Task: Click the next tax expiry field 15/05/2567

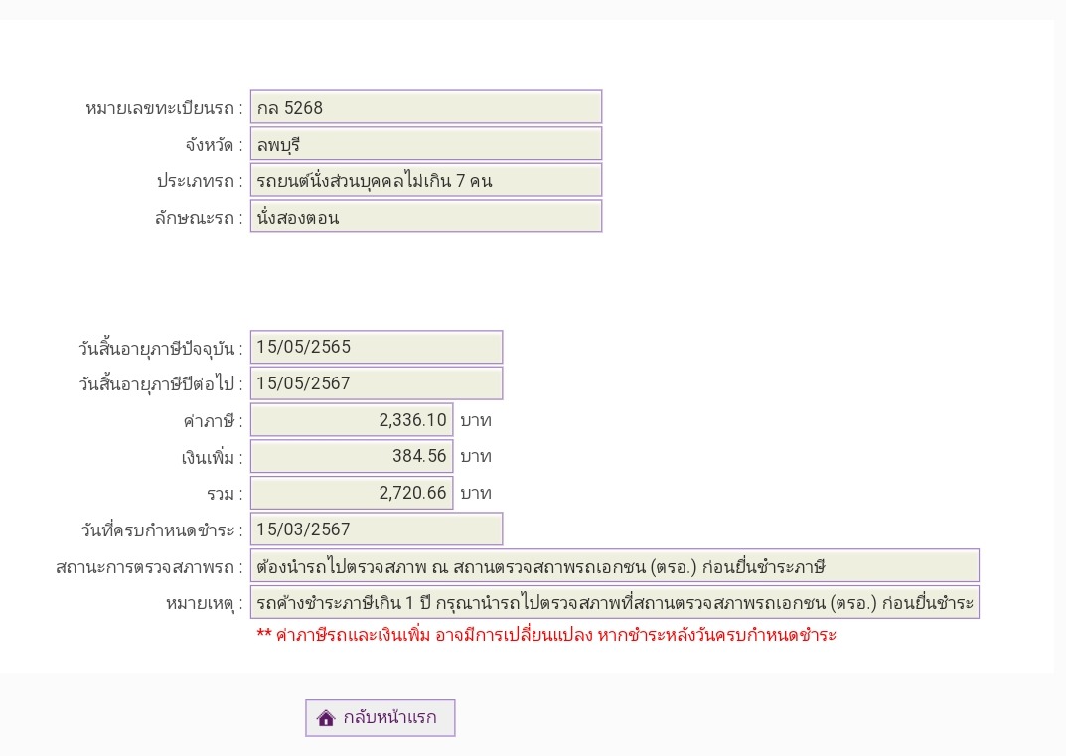Action: point(377,383)
